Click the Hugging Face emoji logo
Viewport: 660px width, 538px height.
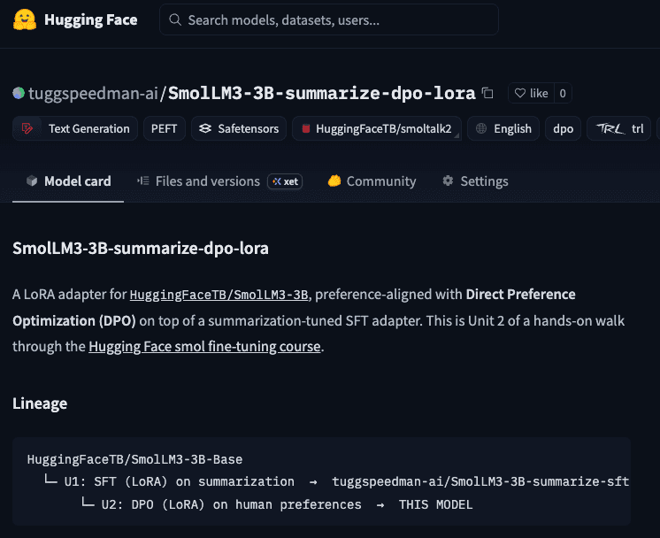coord(25,19)
